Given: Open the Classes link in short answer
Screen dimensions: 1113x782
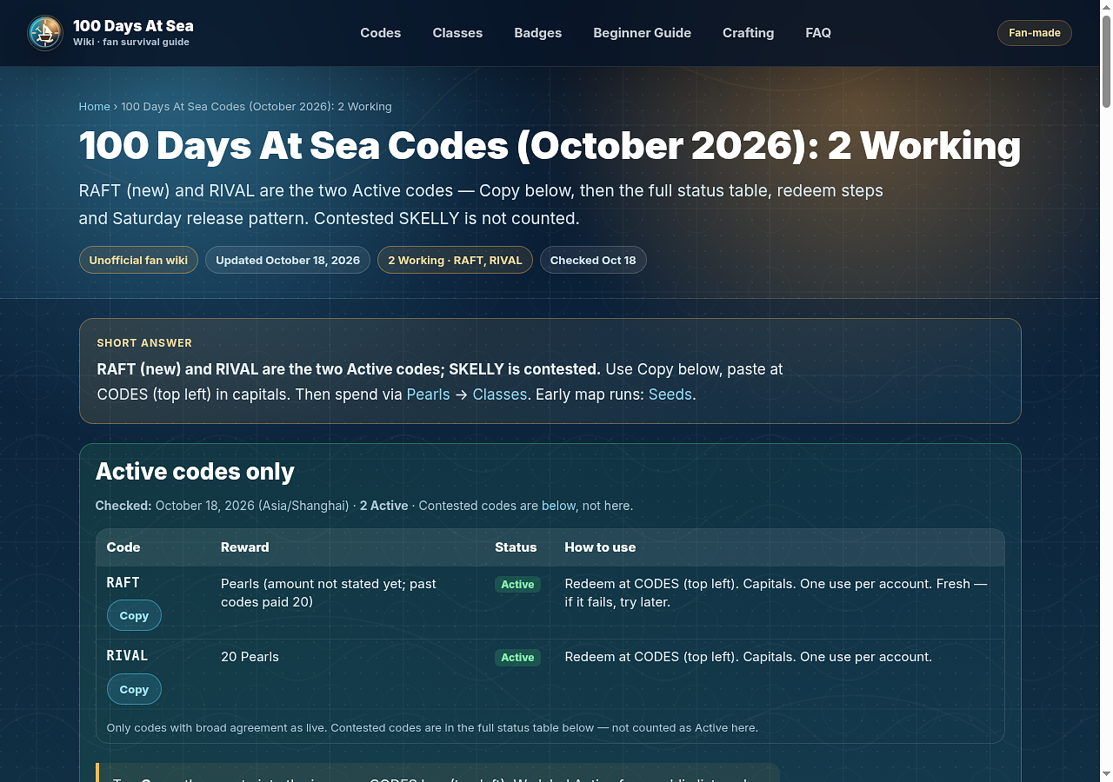Looking at the screenshot, I should pyautogui.click(x=500, y=394).
